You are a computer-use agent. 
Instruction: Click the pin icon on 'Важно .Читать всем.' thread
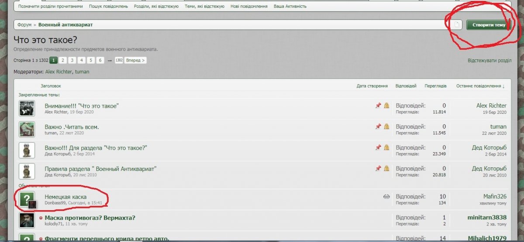point(378,126)
